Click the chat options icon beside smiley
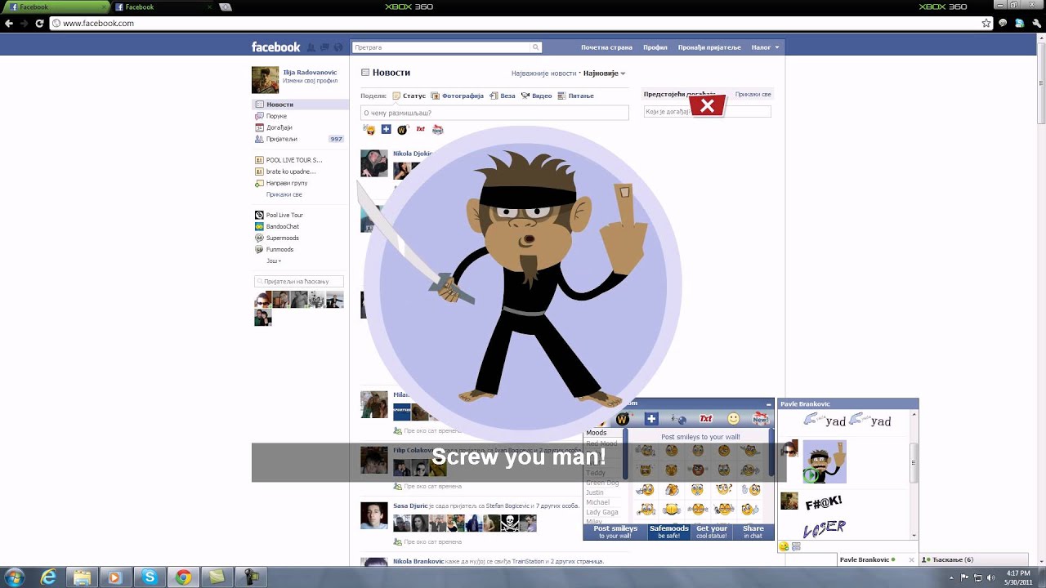 tap(796, 546)
